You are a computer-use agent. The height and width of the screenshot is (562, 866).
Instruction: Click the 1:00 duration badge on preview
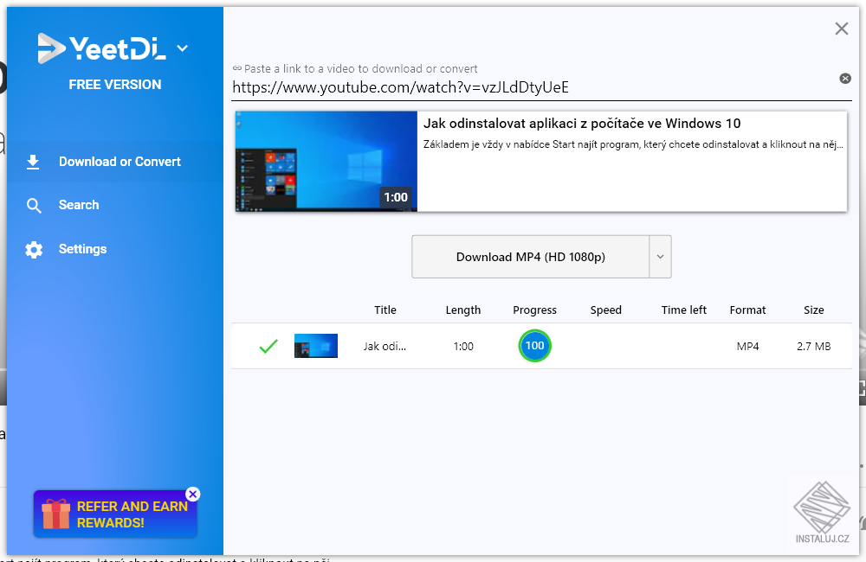point(396,197)
